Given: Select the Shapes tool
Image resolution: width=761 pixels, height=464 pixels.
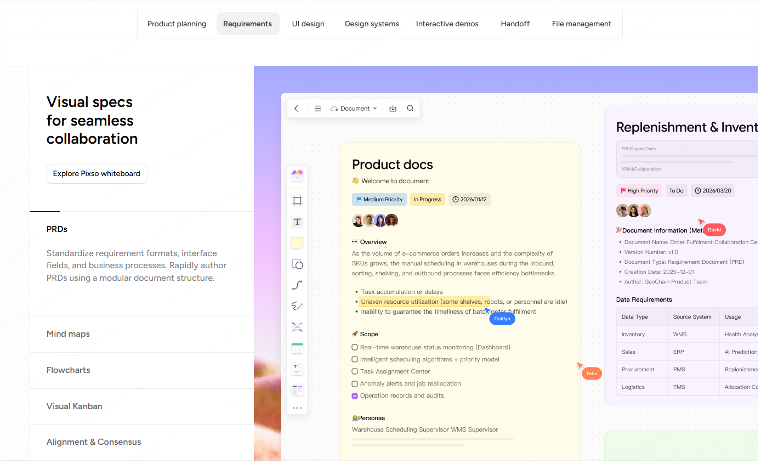Looking at the screenshot, I should click(x=297, y=264).
